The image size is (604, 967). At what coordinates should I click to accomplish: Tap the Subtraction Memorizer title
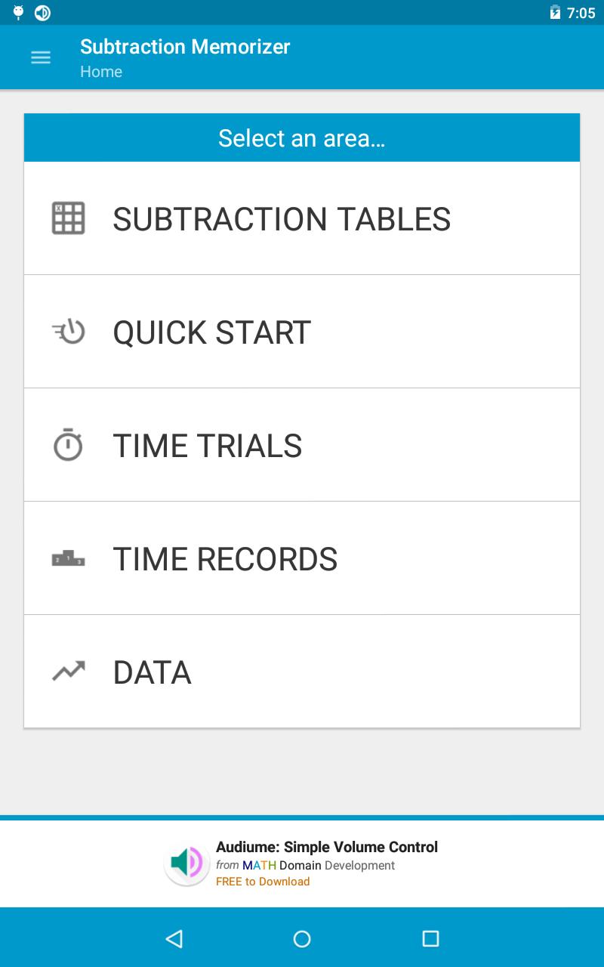pos(185,47)
